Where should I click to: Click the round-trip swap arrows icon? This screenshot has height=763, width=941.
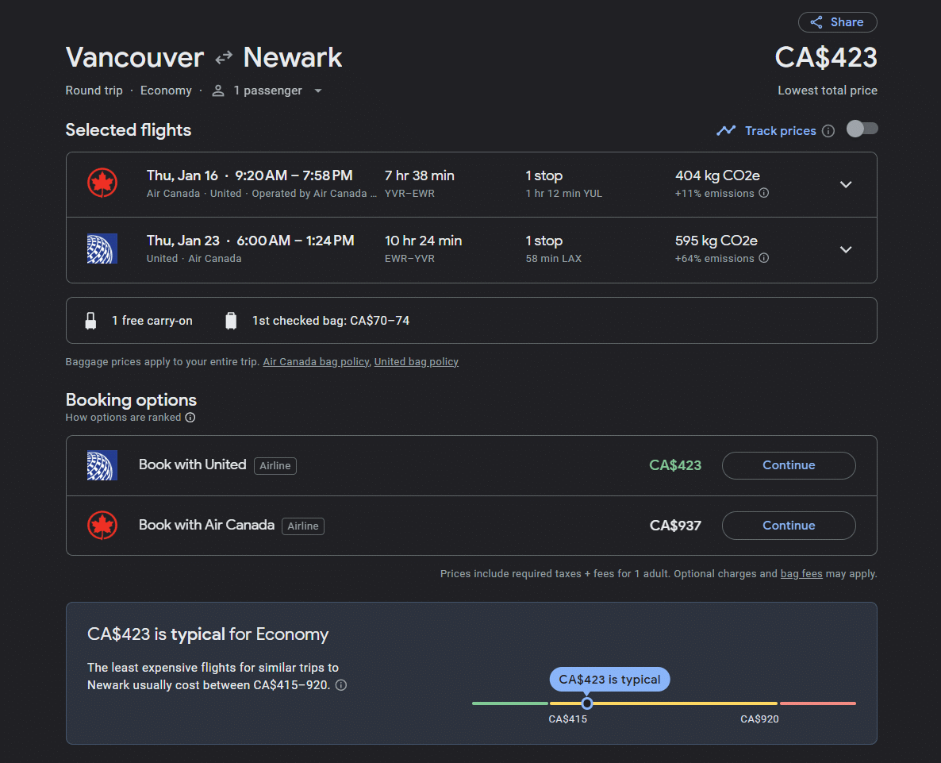[x=224, y=58]
